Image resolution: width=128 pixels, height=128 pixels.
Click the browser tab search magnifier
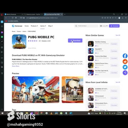pos(114,14)
